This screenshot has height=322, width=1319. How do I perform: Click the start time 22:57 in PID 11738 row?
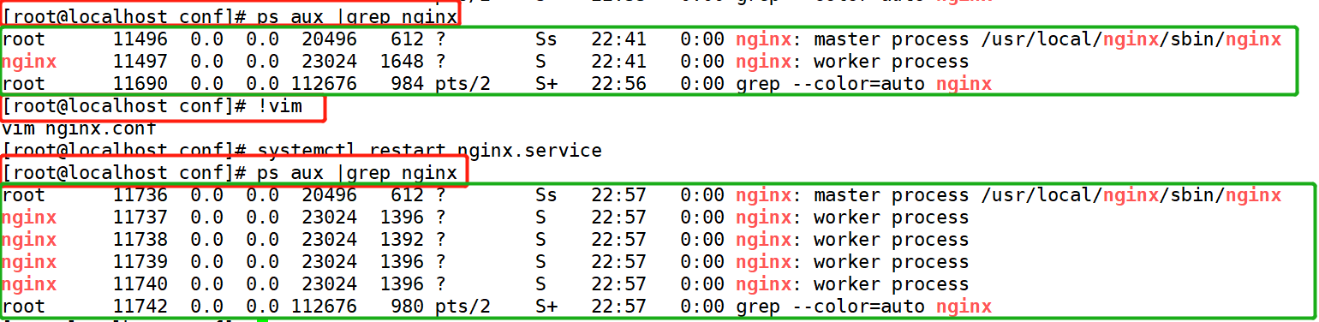(x=618, y=240)
